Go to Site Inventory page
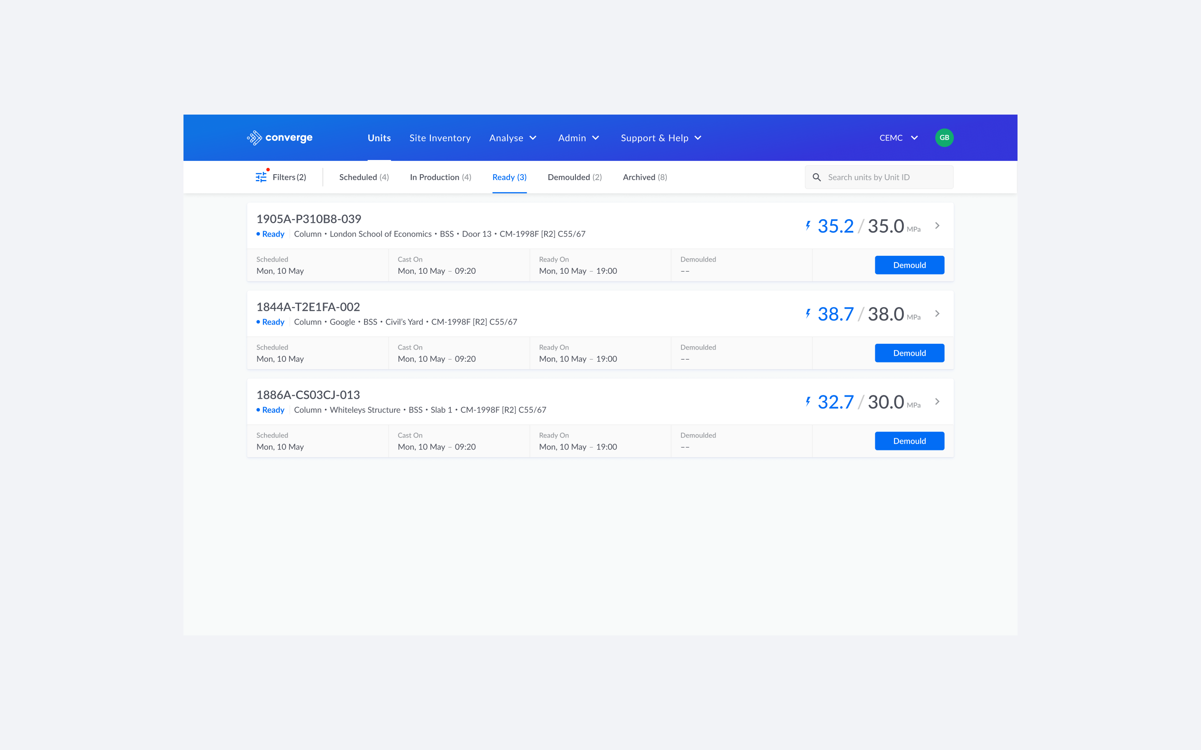This screenshot has width=1201, height=750. coord(440,138)
